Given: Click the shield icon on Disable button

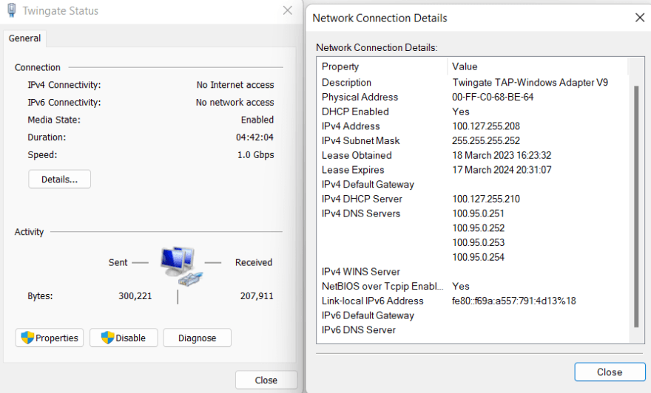Looking at the screenshot, I should 107,338.
